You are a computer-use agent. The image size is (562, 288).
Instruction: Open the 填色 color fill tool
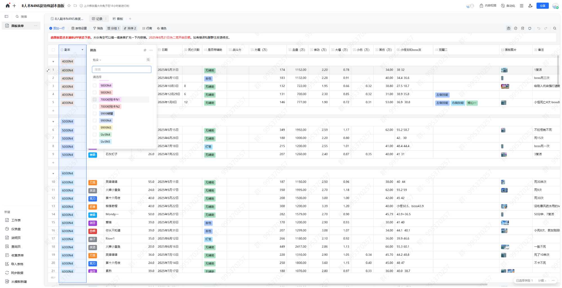click(162, 28)
